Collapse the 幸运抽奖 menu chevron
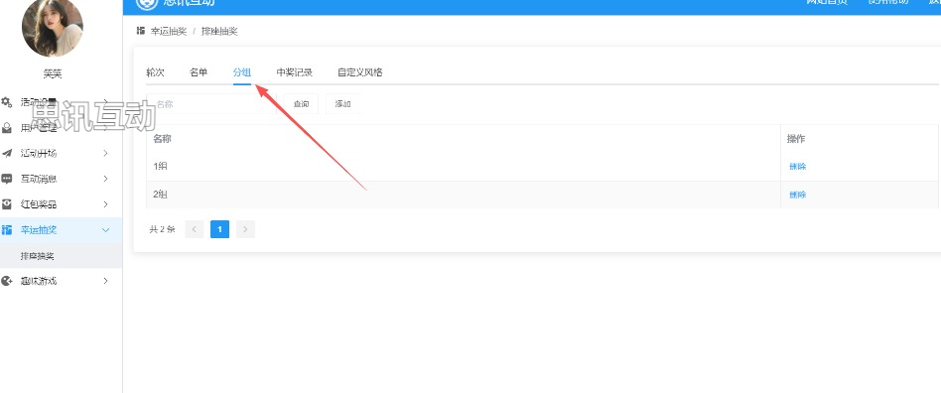Viewport: 941px width, 393px height. pyautogui.click(x=105, y=230)
